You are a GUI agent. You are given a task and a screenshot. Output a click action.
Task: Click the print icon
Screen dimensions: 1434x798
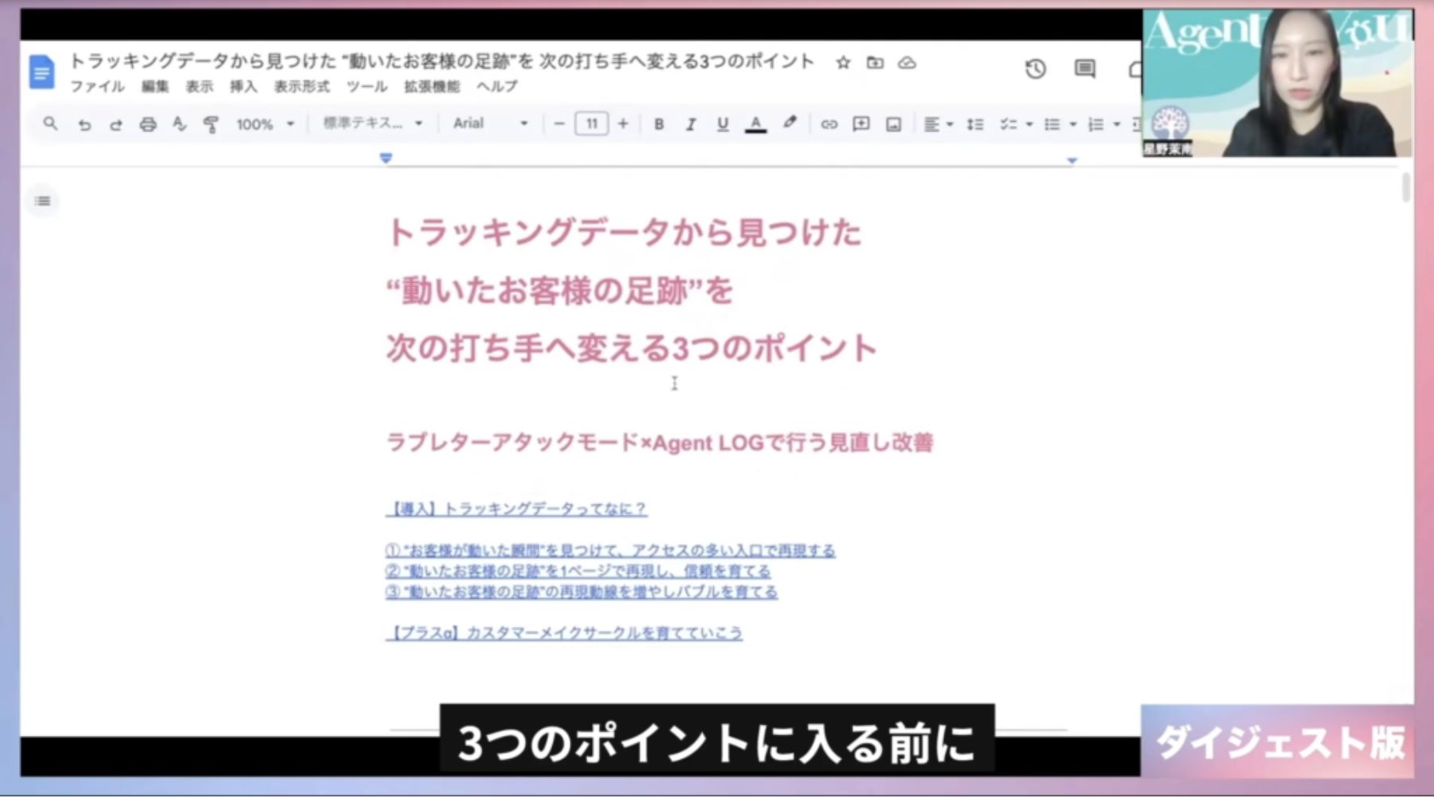tap(147, 124)
